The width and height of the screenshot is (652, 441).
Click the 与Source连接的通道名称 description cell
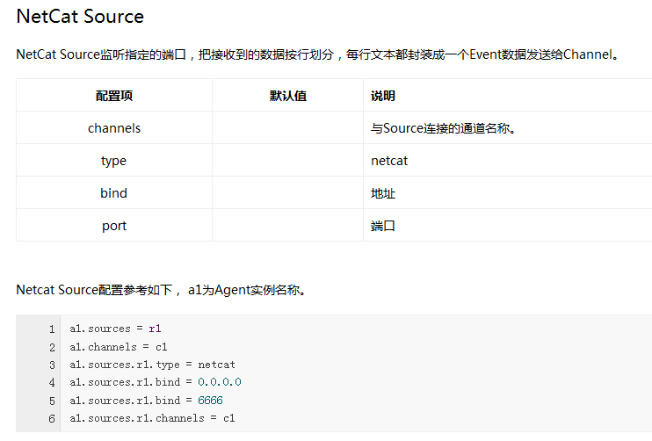(443, 128)
